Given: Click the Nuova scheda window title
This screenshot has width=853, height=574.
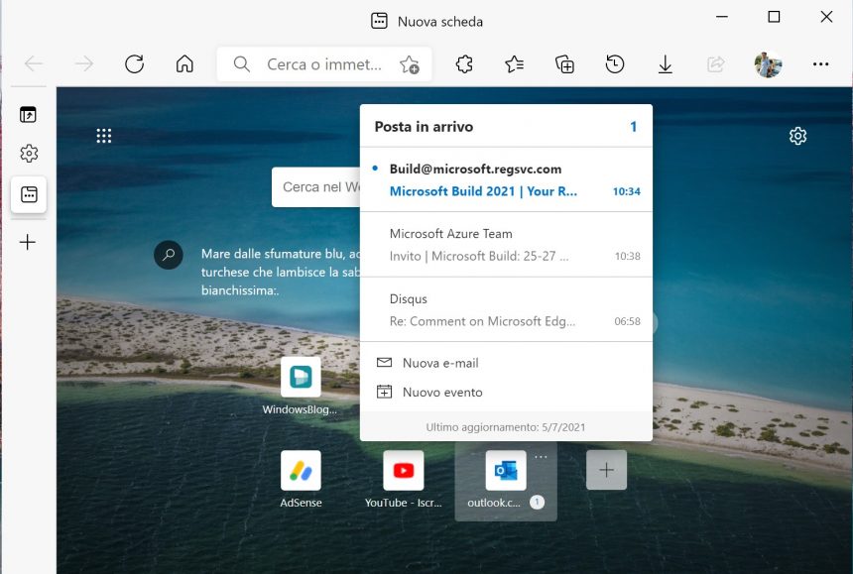Looking at the screenshot, I should click(440, 22).
